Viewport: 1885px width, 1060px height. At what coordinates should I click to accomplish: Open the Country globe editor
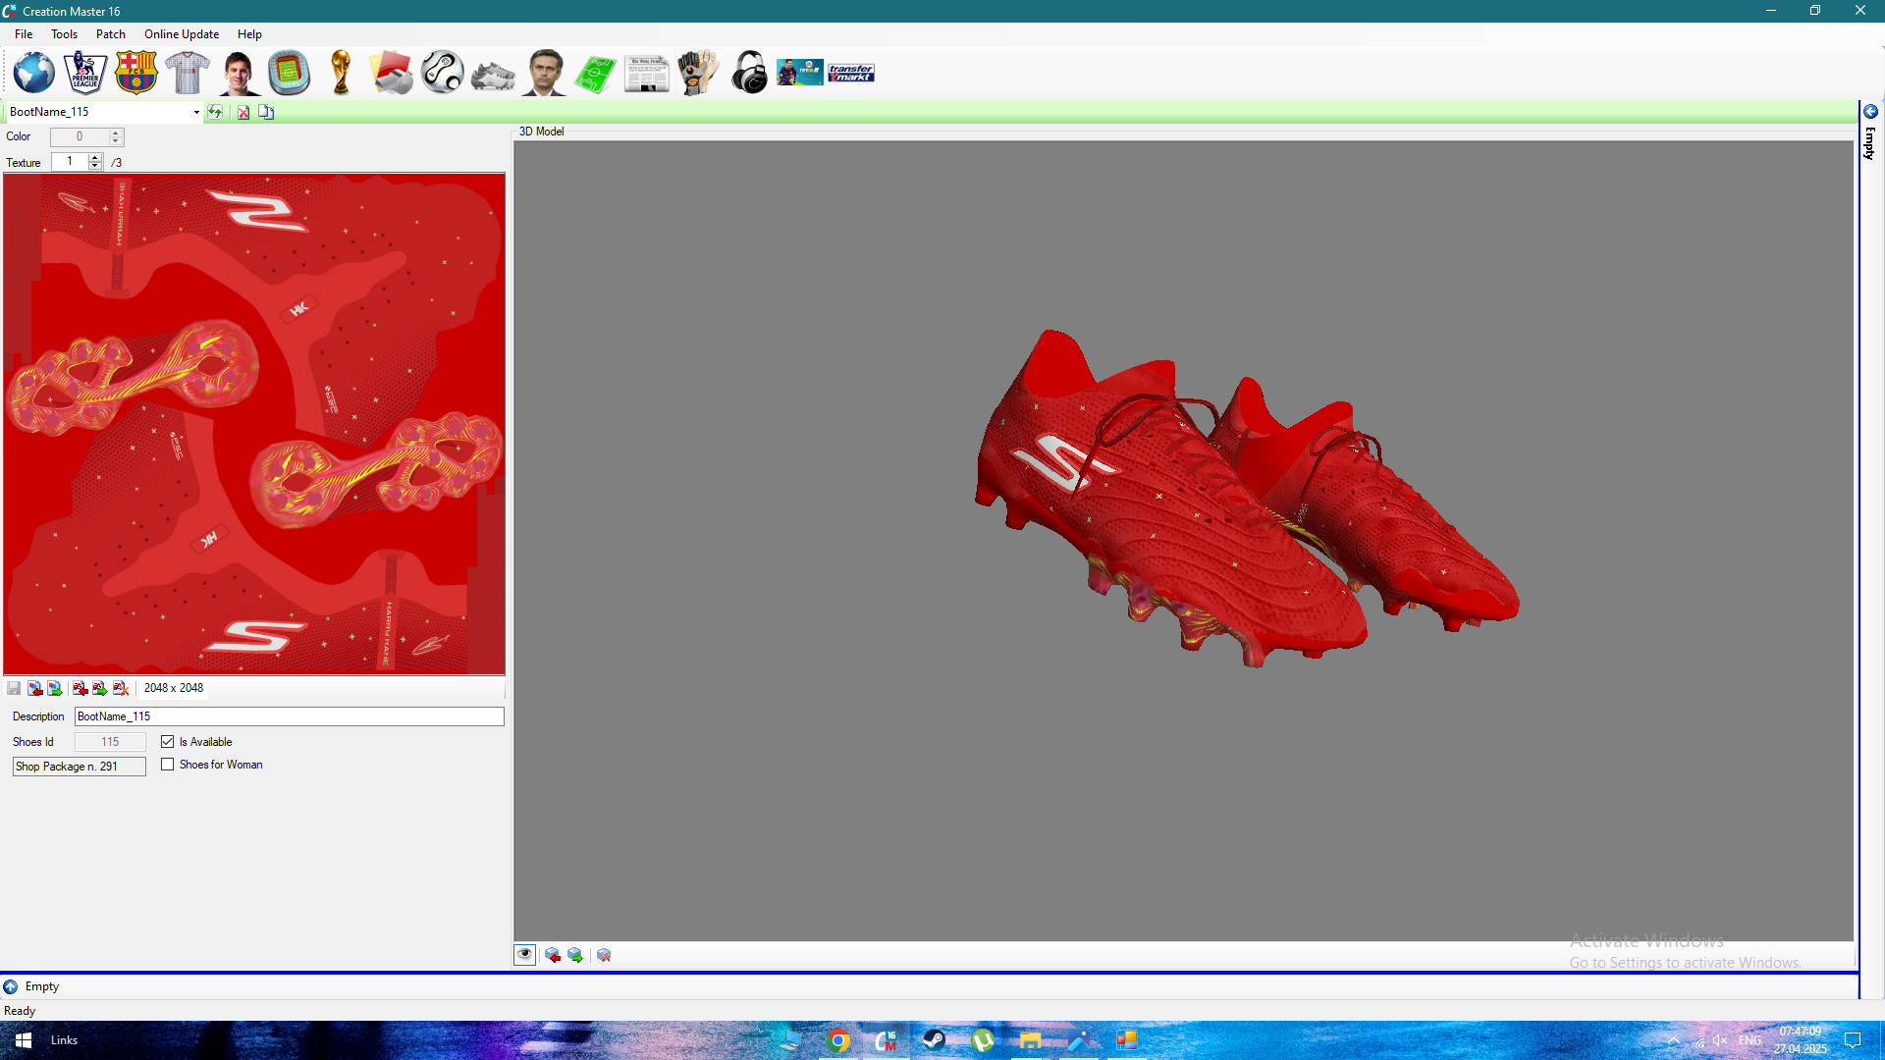tap(34, 73)
